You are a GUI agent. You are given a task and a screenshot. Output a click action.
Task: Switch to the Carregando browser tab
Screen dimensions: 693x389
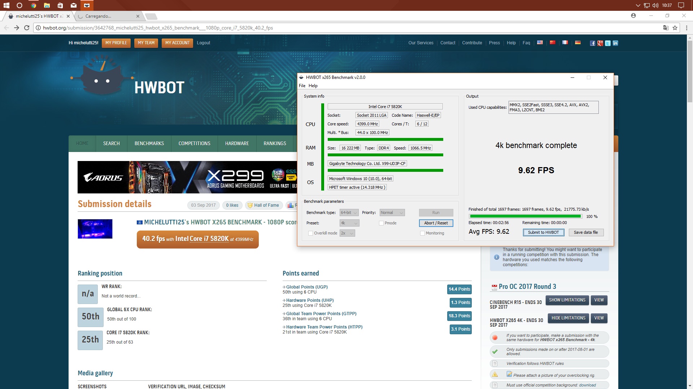(108, 16)
